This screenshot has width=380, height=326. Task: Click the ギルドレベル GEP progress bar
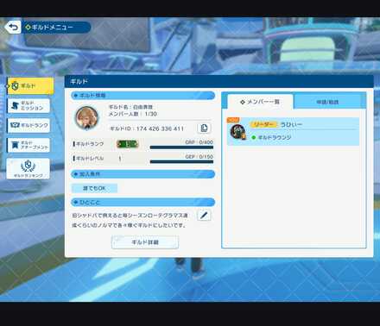pos(181,162)
